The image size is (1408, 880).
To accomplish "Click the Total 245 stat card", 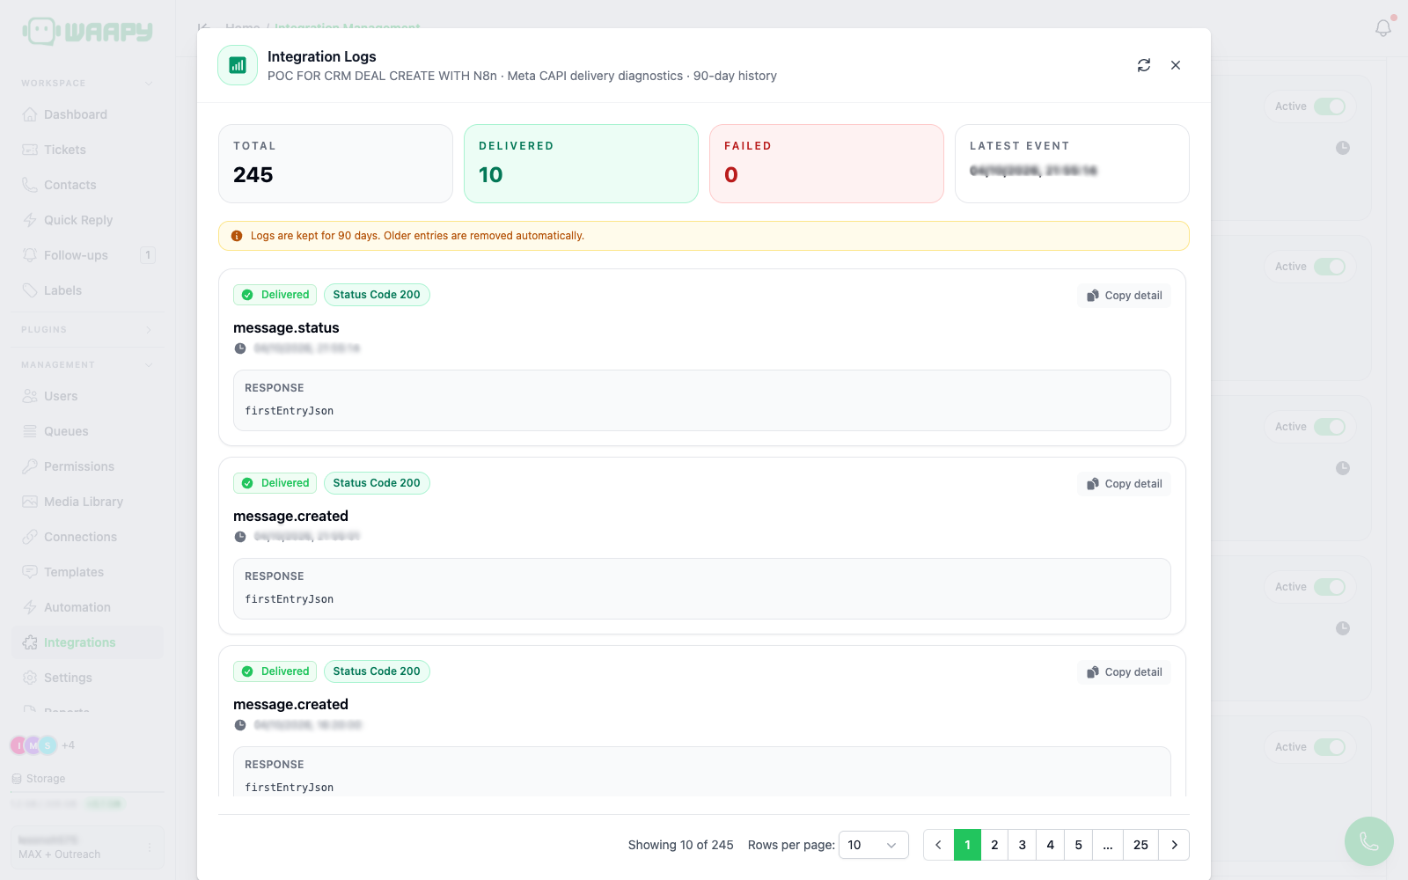I will tap(335, 164).
